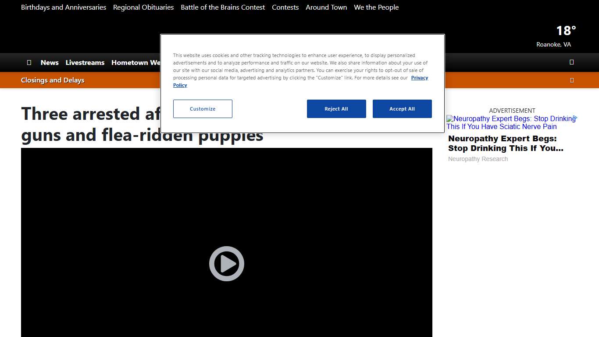
Task: Click the Neuropathy Expert Begs ad headline
Action: tap(505, 143)
